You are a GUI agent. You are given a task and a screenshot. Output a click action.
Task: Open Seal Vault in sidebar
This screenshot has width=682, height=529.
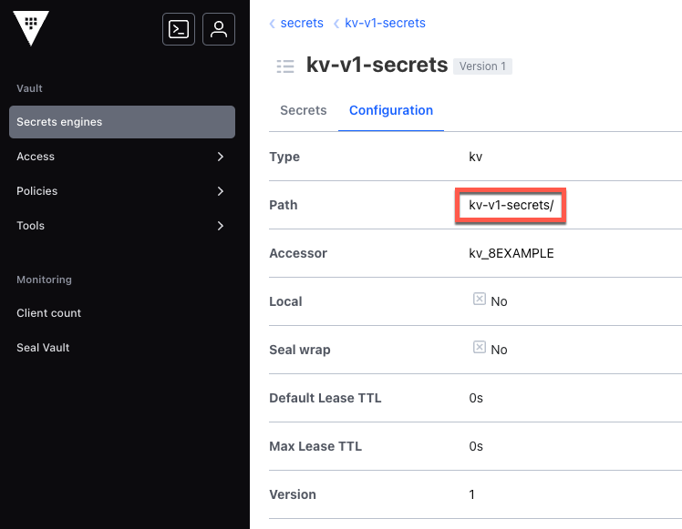click(43, 348)
